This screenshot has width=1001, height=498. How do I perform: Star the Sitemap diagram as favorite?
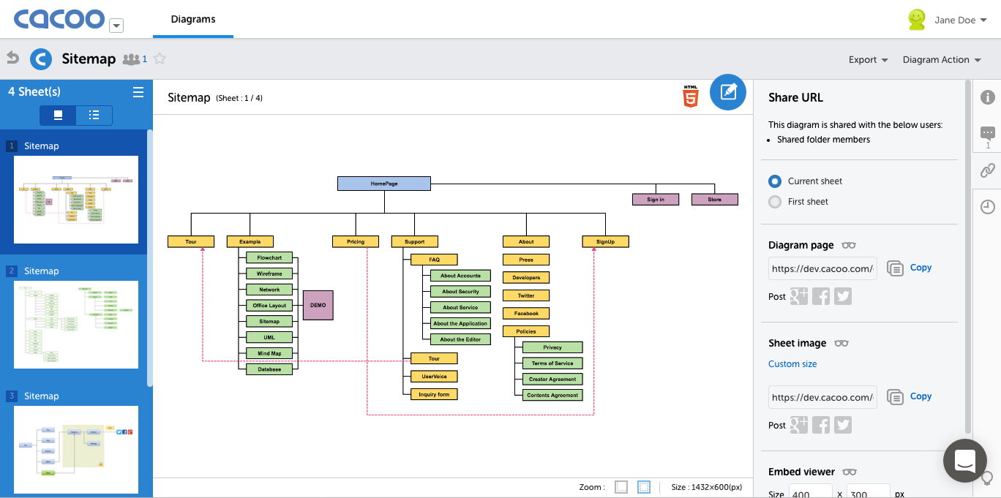(x=160, y=59)
